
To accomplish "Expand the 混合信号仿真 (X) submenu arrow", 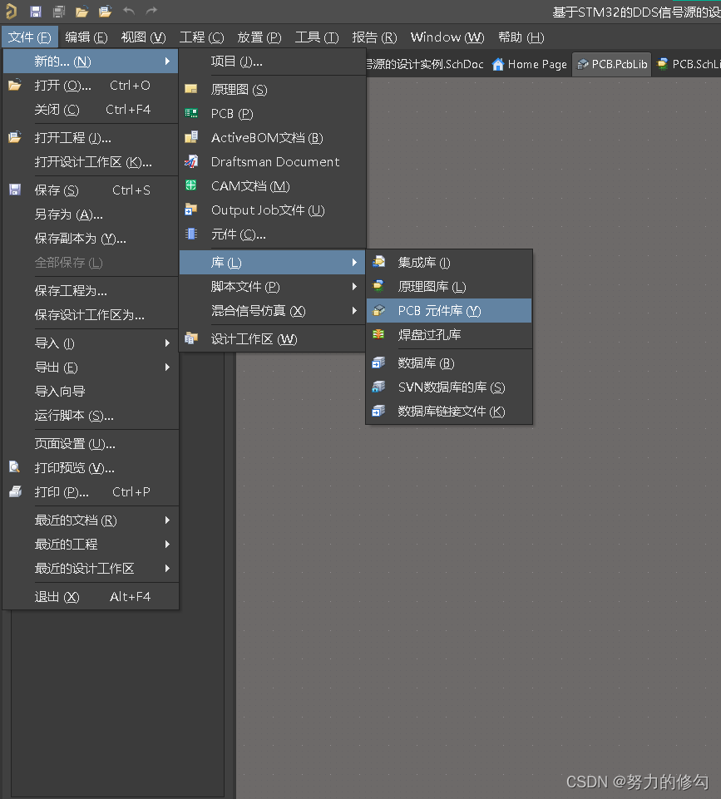I will [354, 310].
